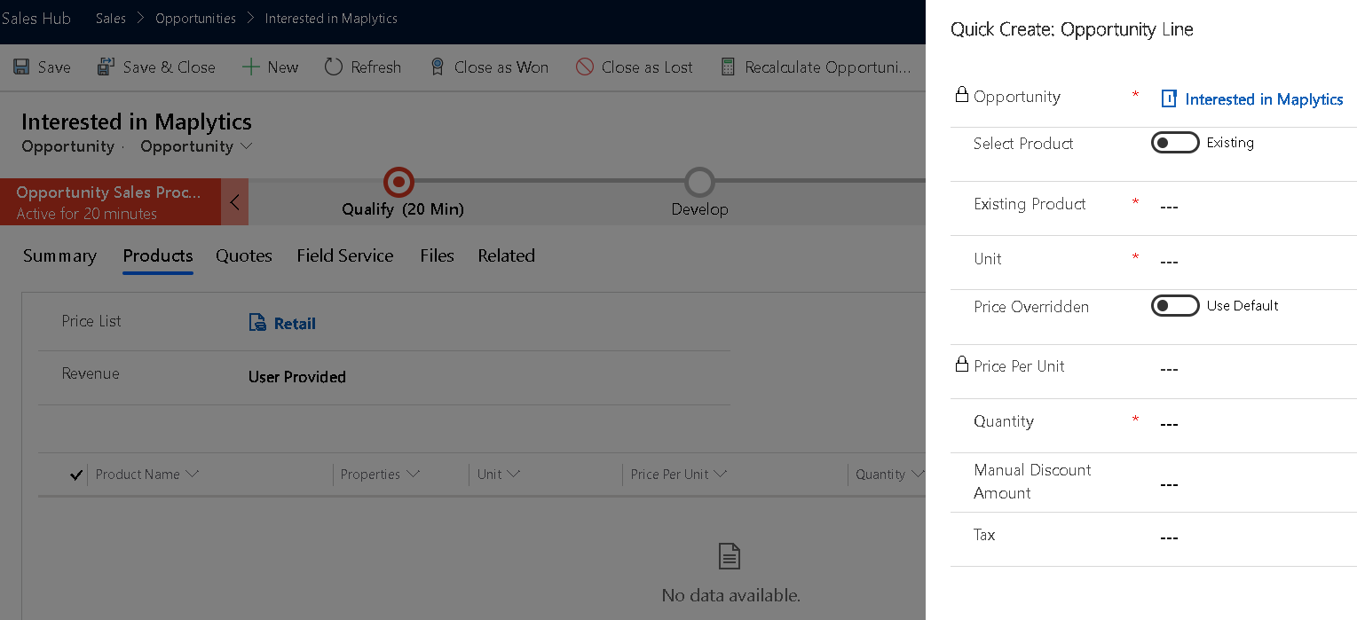This screenshot has height=620, width=1357.
Task: Click the Qualify (20 Min) stage label
Action: coord(403,209)
